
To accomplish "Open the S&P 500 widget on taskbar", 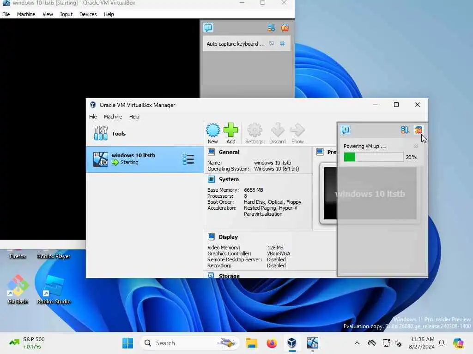I will click(27, 343).
